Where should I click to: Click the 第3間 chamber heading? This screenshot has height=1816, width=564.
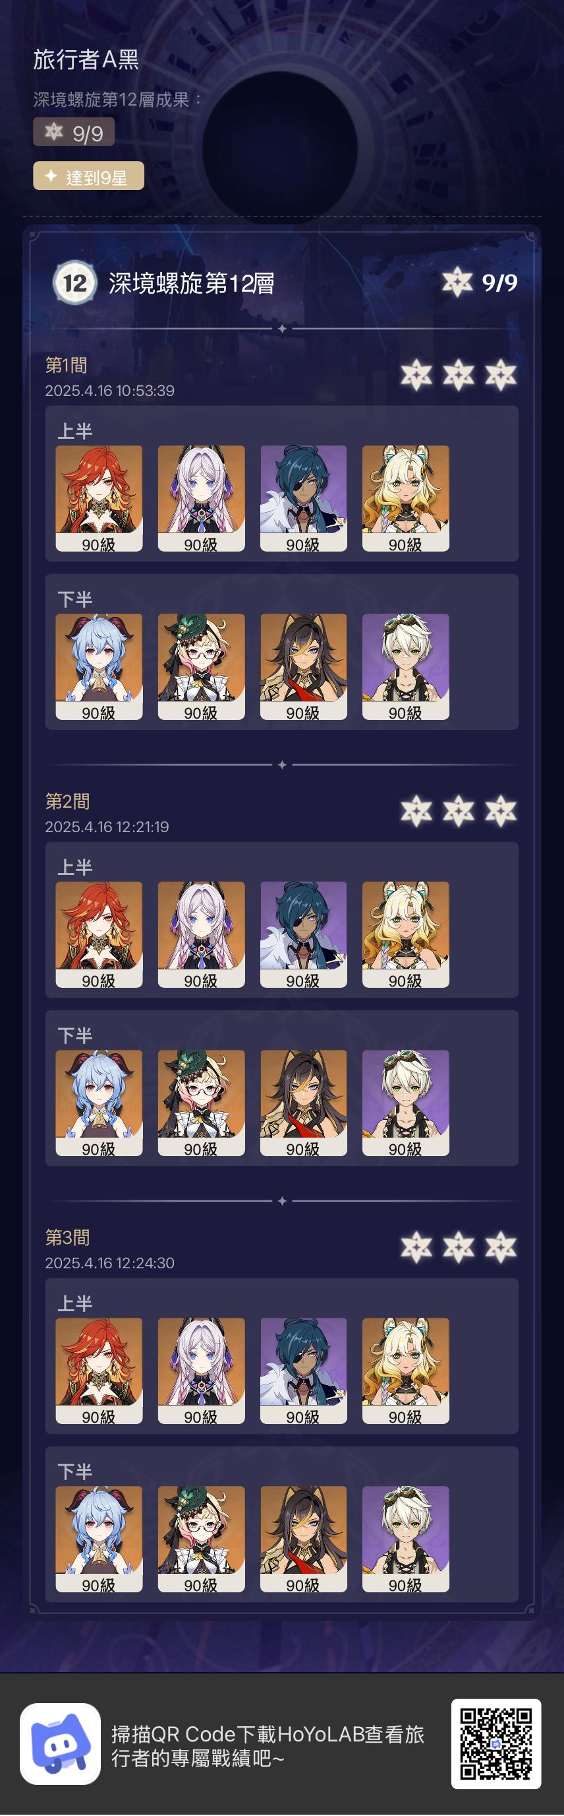point(68,1237)
